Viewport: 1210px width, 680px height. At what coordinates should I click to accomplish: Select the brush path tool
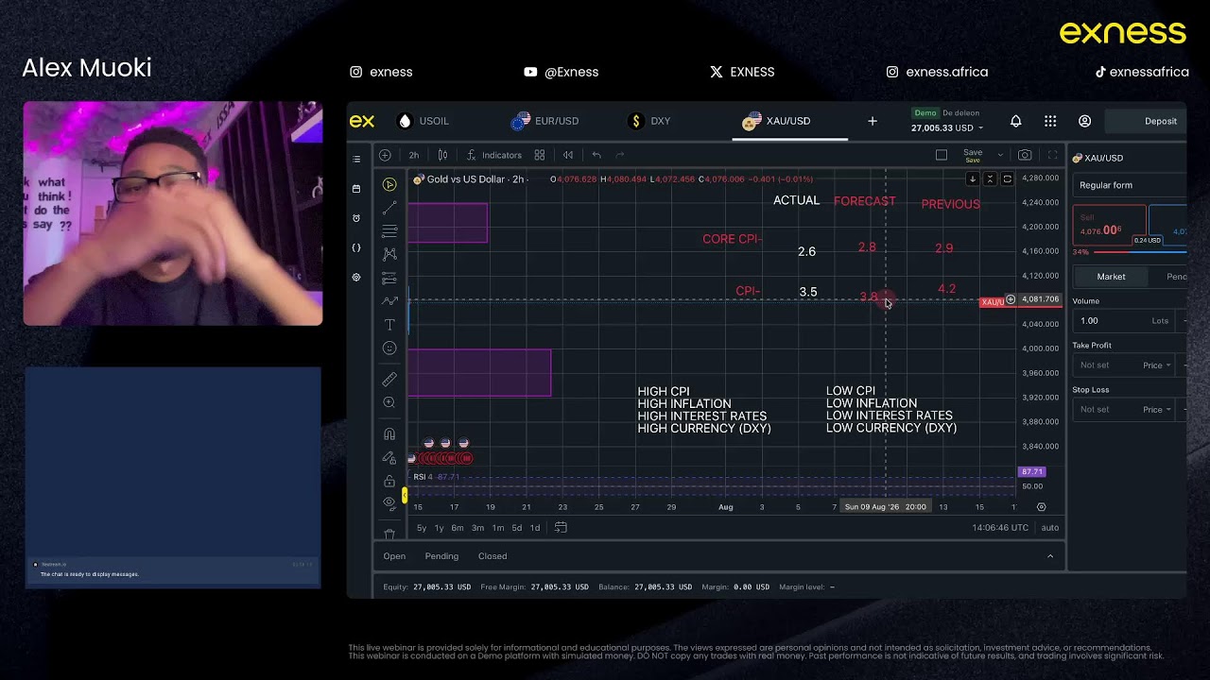(x=389, y=301)
